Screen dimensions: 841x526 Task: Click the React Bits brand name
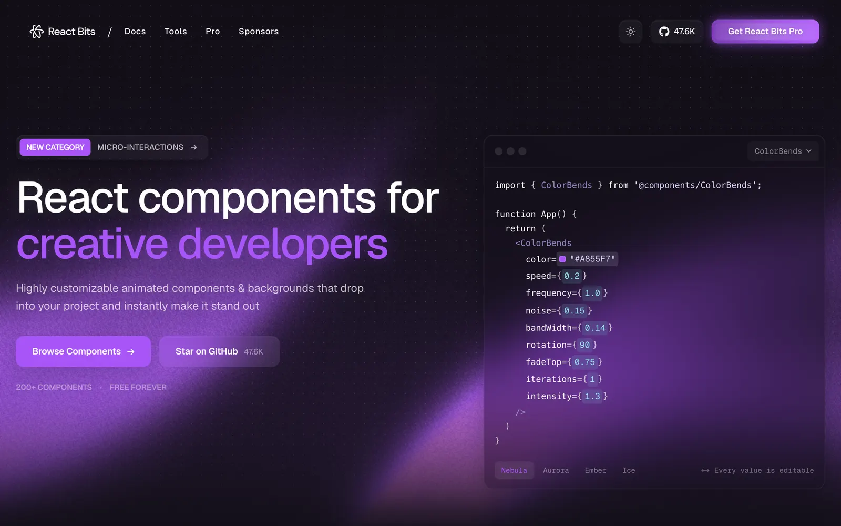tap(71, 32)
